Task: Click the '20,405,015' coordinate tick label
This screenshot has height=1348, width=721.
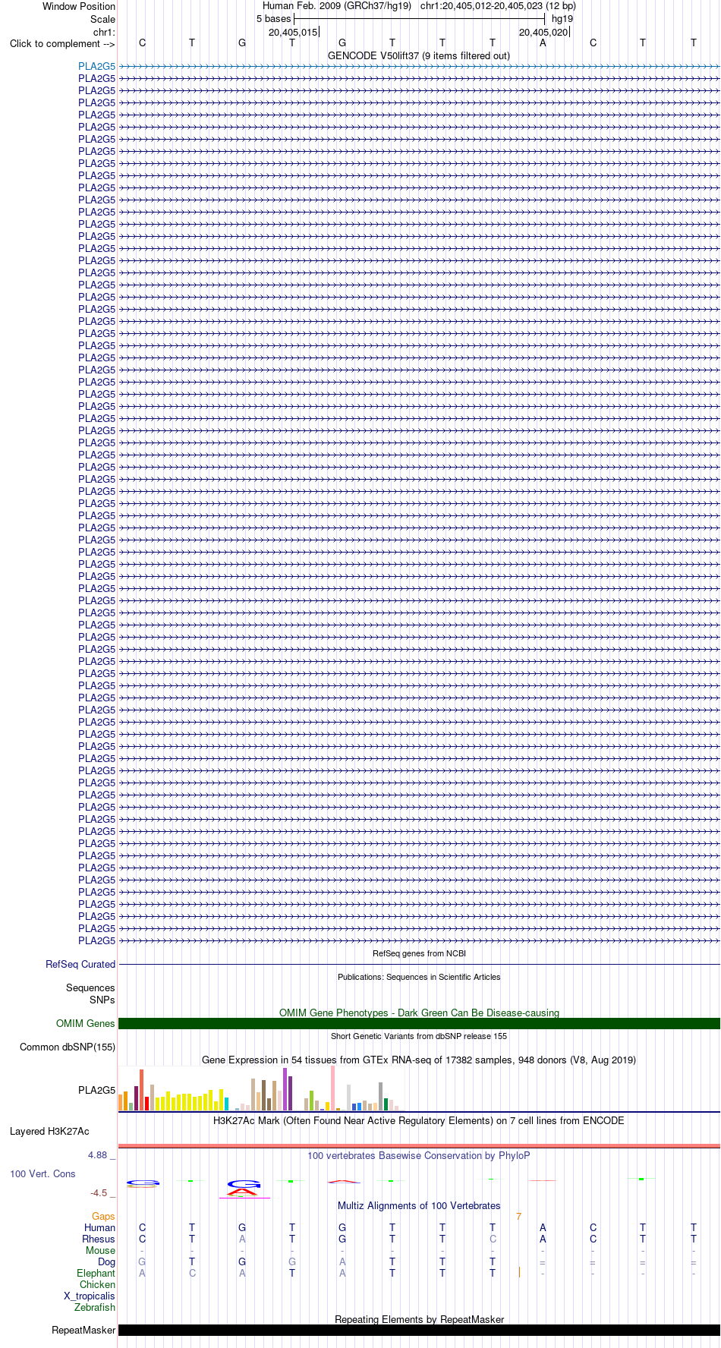Action: (293, 32)
